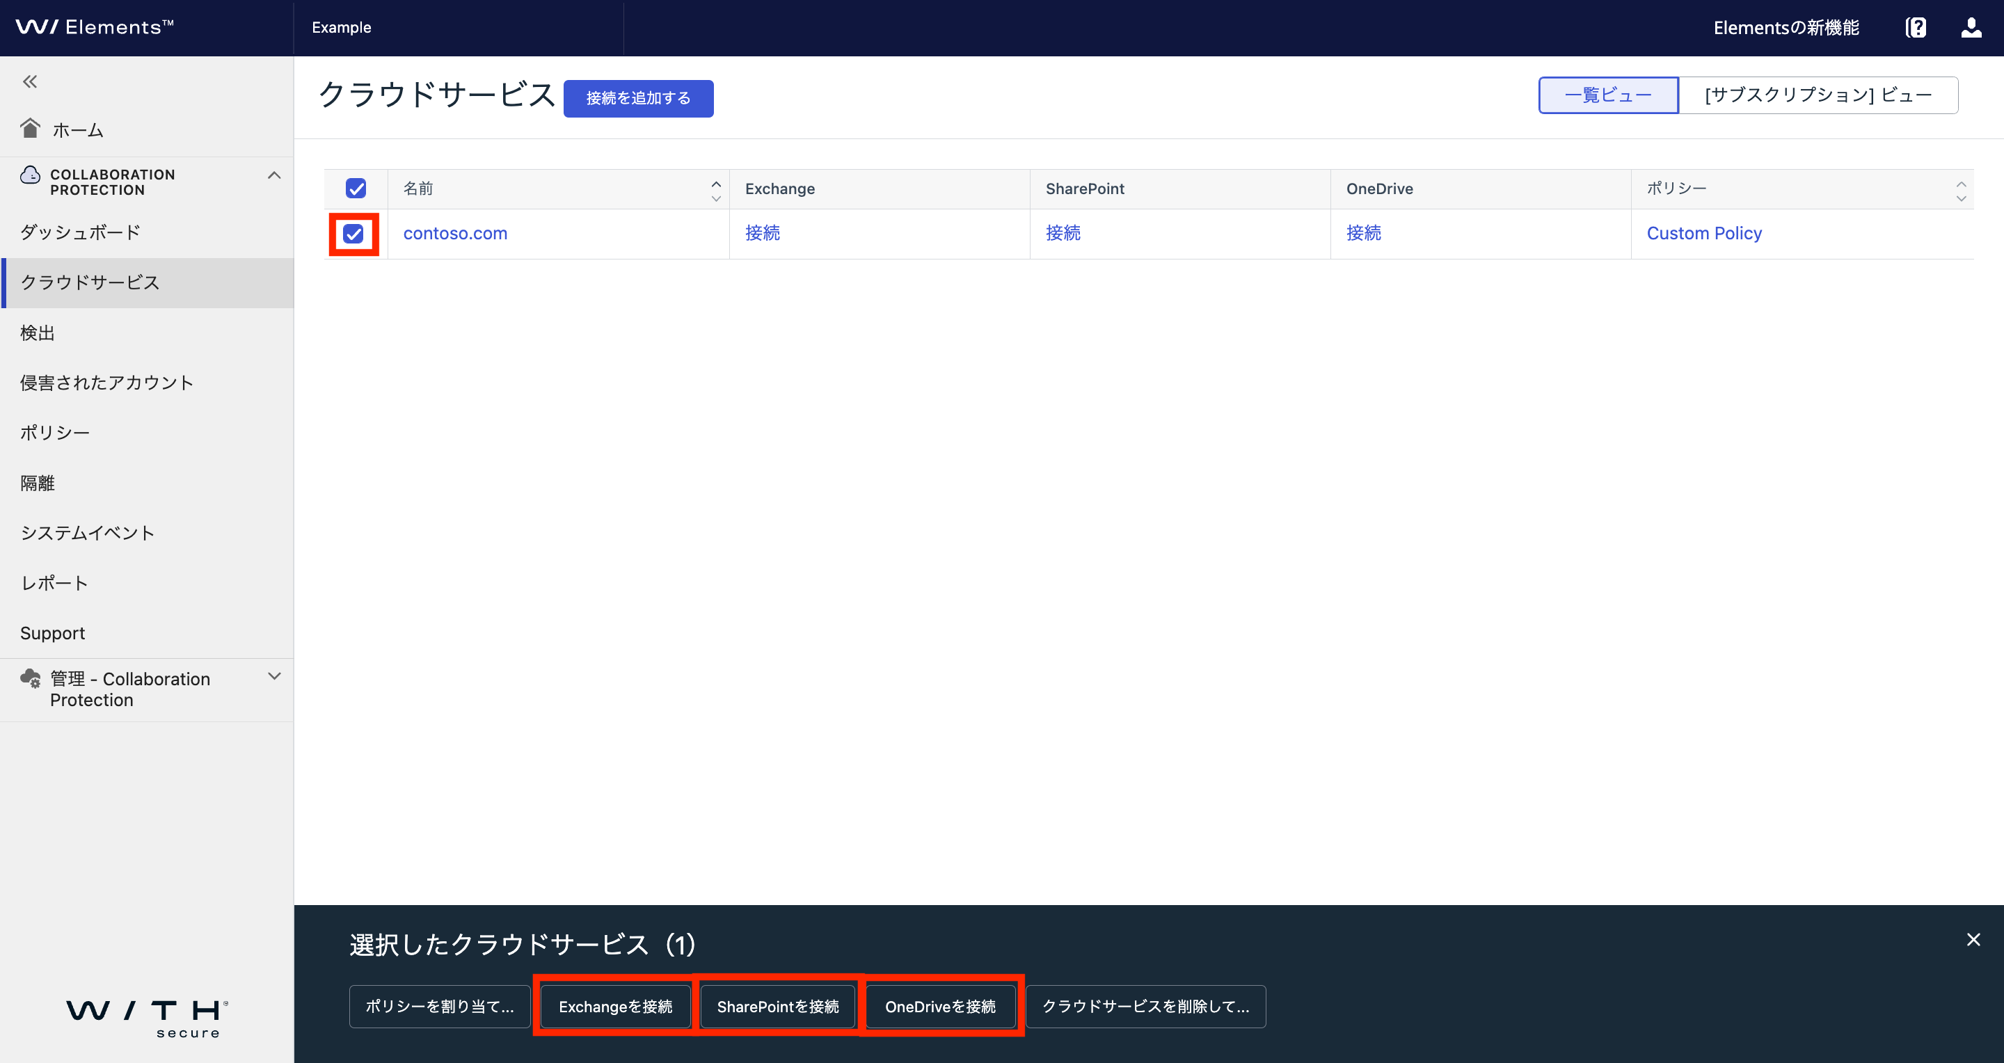Click the 接続 link in OneDrive column
This screenshot has width=2004, height=1063.
pyautogui.click(x=1364, y=233)
